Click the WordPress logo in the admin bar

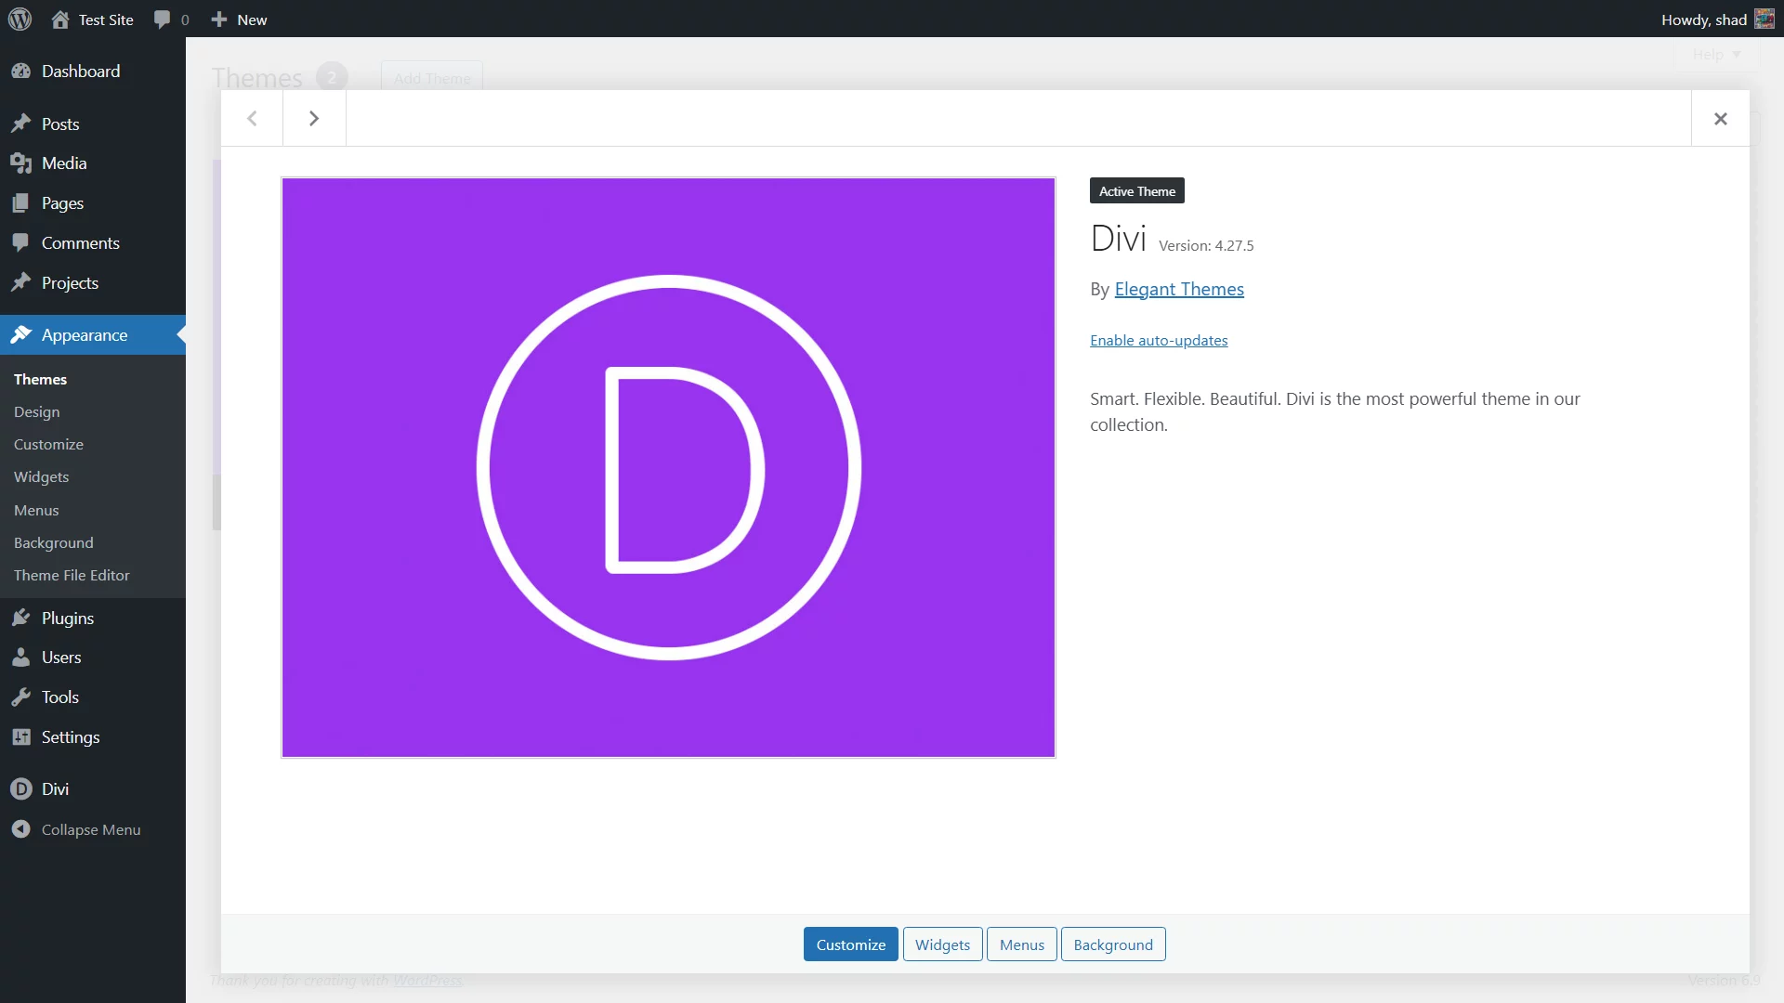19,19
